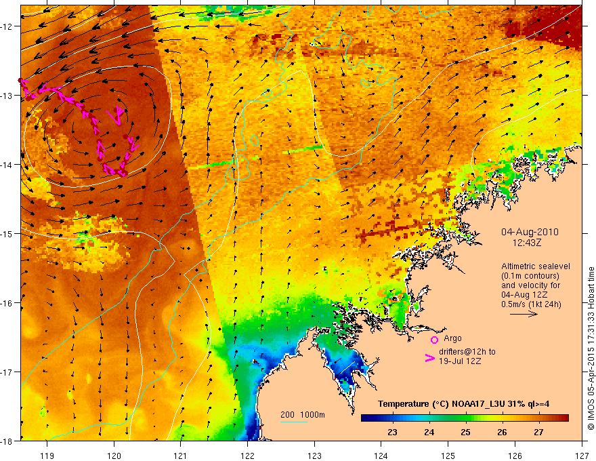Click the color bar tick label 26
596x461 pixels.
coord(502,432)
